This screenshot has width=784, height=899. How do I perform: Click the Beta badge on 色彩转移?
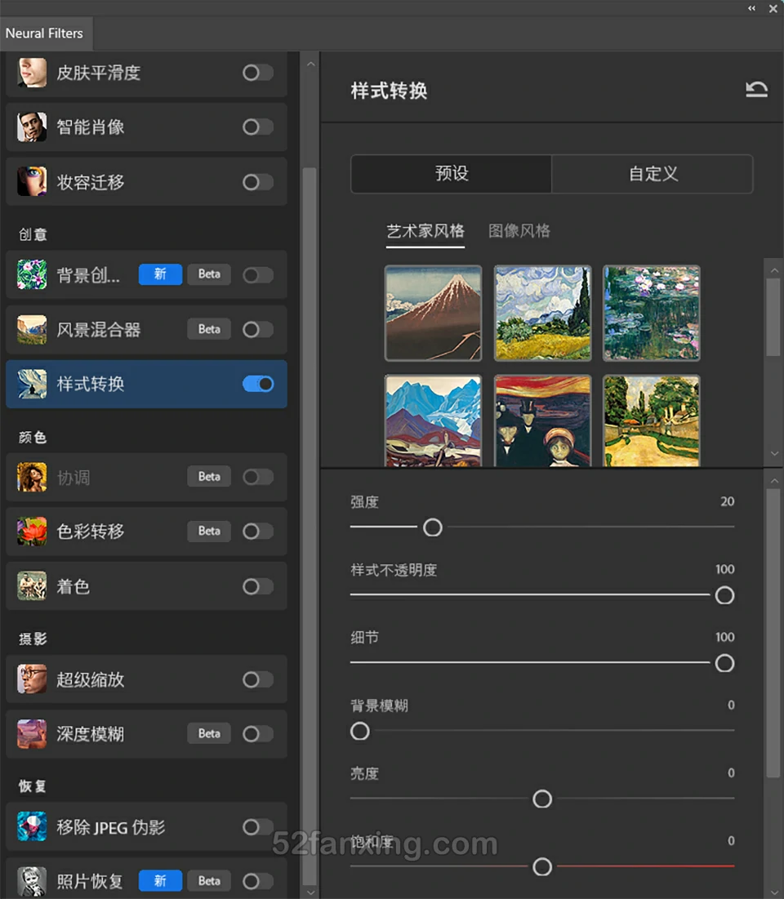pyautogui.click(x=209, y=531)
